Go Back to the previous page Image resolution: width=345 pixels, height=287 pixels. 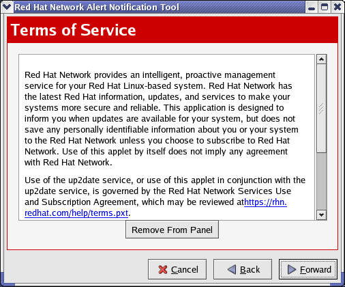click(x=243, y=269)
